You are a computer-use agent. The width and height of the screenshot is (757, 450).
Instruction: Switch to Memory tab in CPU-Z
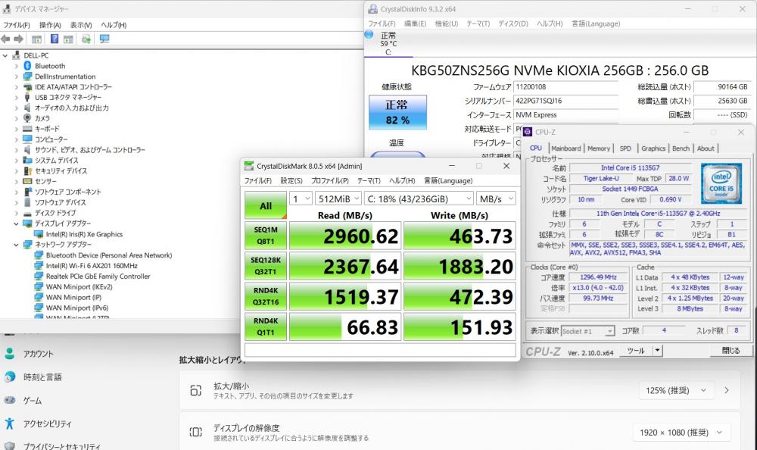click(599, 148)
